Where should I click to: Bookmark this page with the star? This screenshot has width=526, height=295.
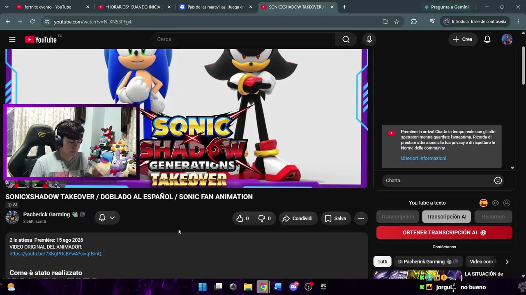[x=397, y=22]
